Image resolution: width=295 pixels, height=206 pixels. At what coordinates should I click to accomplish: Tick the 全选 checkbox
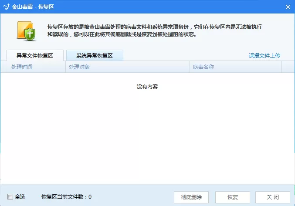[10, 197]
